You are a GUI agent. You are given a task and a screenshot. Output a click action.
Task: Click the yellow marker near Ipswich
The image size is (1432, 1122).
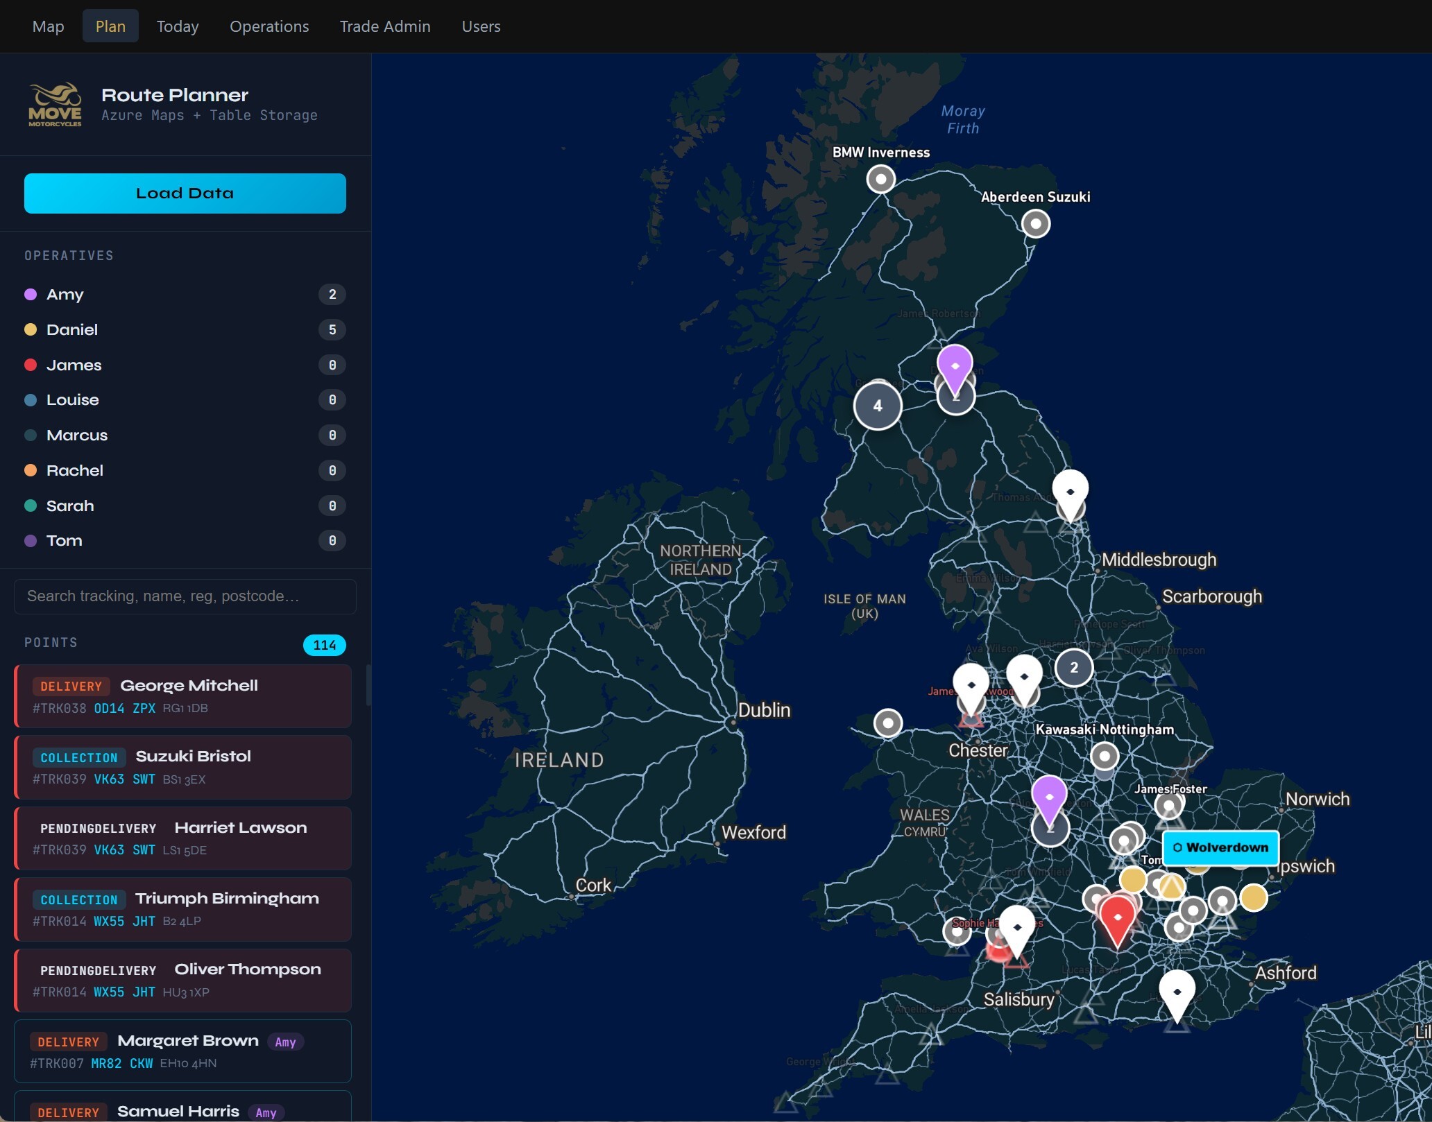pos(1254,897)
